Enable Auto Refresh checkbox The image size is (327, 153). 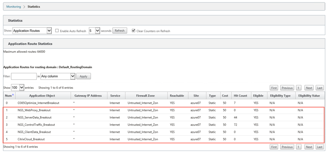[57, 31]
